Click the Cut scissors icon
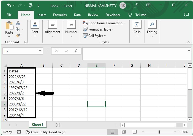Viewport: 193px width, 136px height. tap(18, 23)
